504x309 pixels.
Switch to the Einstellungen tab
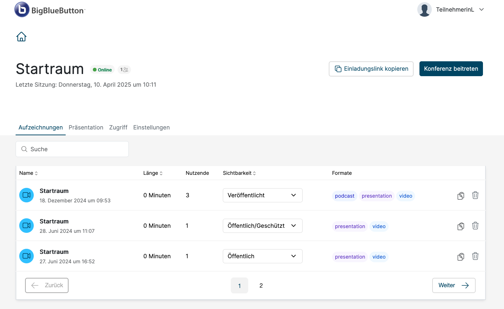point(151,128)
